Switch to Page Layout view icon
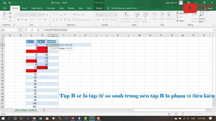Viewport: 216px width, 121px height. click(x=176, y=114)
